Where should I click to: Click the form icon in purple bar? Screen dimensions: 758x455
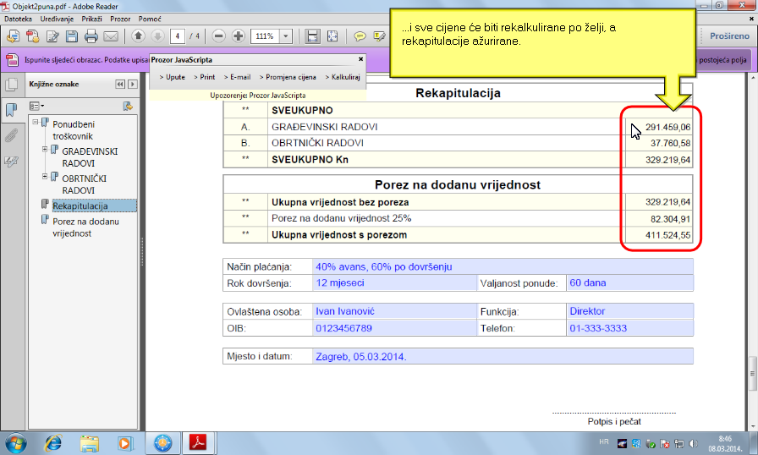(x=12, y=60)
